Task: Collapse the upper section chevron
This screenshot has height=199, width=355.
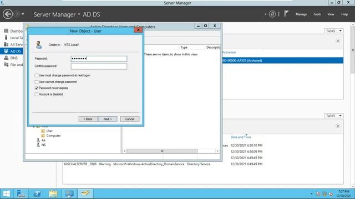Action: (338, 41)
